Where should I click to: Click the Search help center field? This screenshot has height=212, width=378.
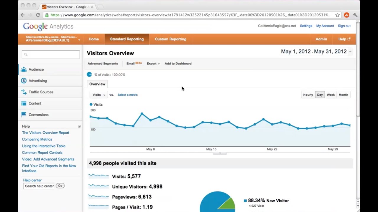click(x=39, y=186)
